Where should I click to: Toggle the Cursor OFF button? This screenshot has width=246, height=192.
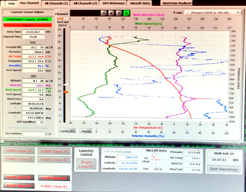click(67, 131)
